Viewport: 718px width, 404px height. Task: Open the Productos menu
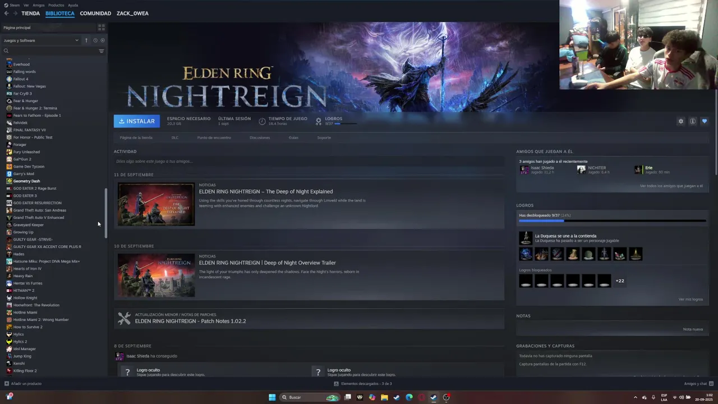pyautogui.click(x=56, y=5)
